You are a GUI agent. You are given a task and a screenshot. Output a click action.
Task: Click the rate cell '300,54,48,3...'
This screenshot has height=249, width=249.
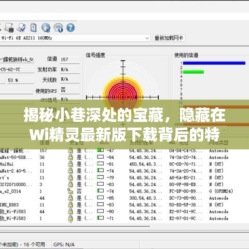[x=146, y=198]
